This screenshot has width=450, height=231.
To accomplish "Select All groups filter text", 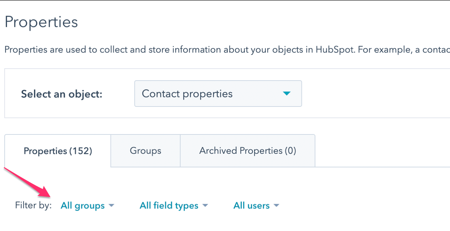I will tap(82, 205).
